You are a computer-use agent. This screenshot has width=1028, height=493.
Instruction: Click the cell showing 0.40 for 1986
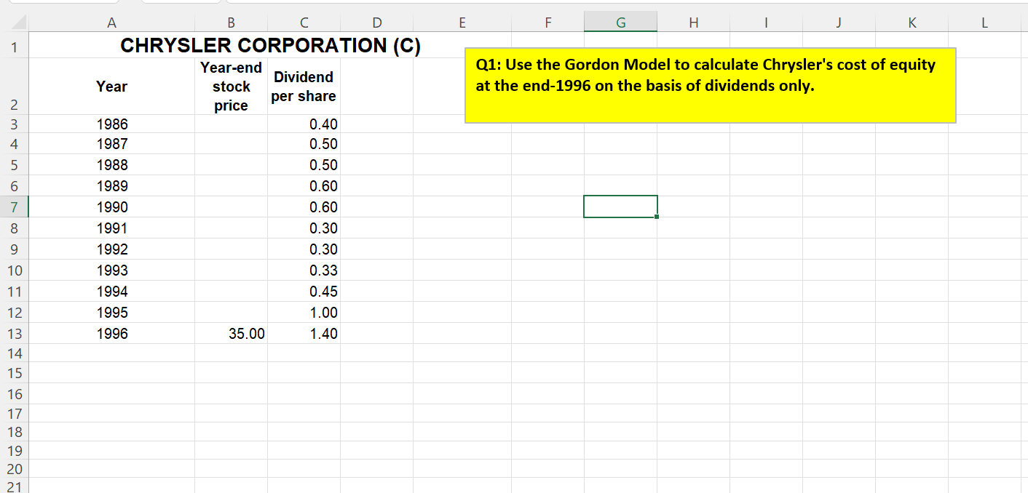pos(304,124)
